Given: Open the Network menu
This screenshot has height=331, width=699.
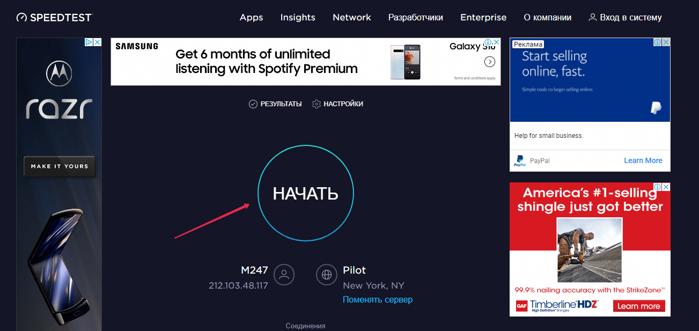Looking at the screenshot, I should 351,17.
